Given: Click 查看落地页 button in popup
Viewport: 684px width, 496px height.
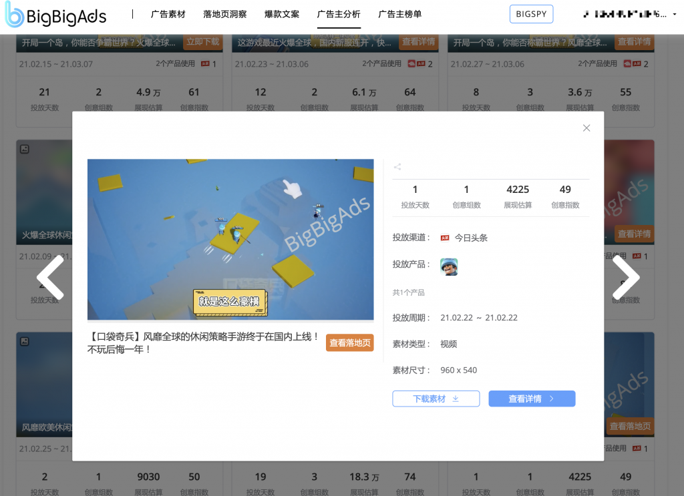Looking at the screenshot, I should [349, 343].
